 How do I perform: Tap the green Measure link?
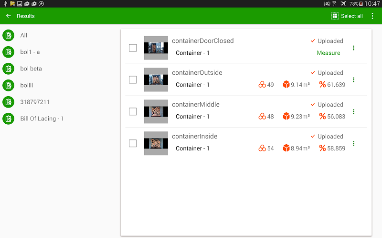[x=329, y=53]
